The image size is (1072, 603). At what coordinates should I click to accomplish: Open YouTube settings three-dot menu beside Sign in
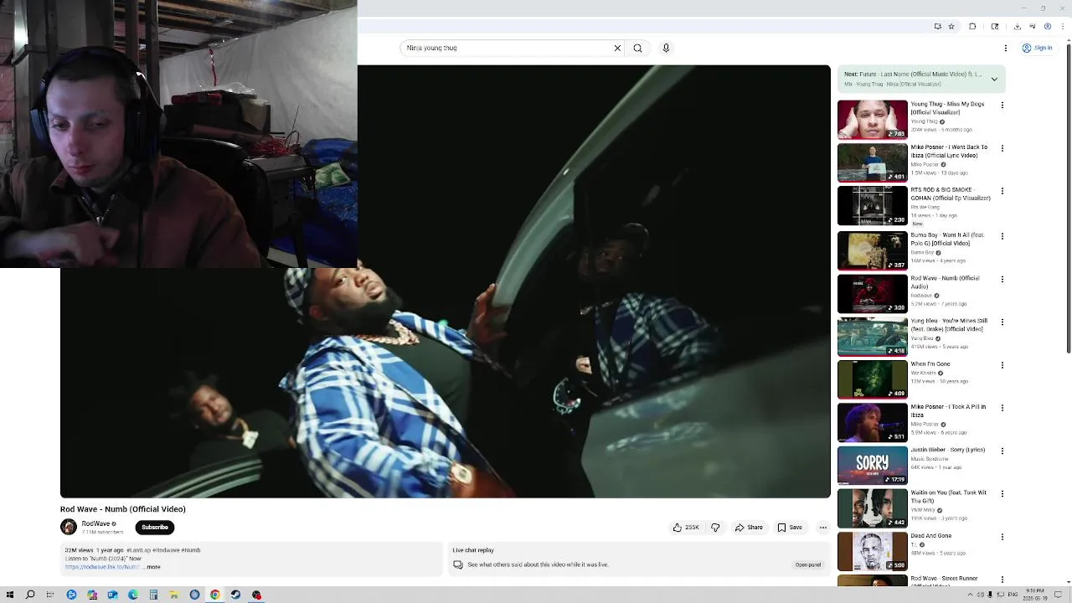(1006, 48)
